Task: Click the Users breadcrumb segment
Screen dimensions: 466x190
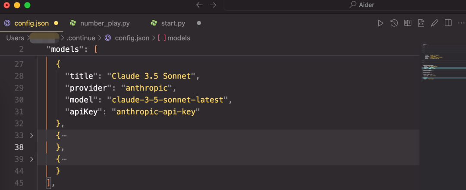Action: coord(15,38)
